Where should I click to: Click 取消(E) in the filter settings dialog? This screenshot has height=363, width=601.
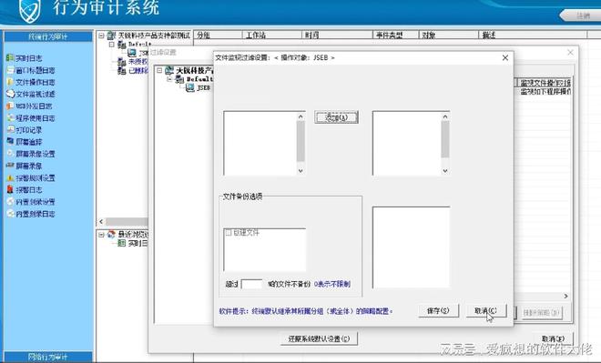click(553, 338)
